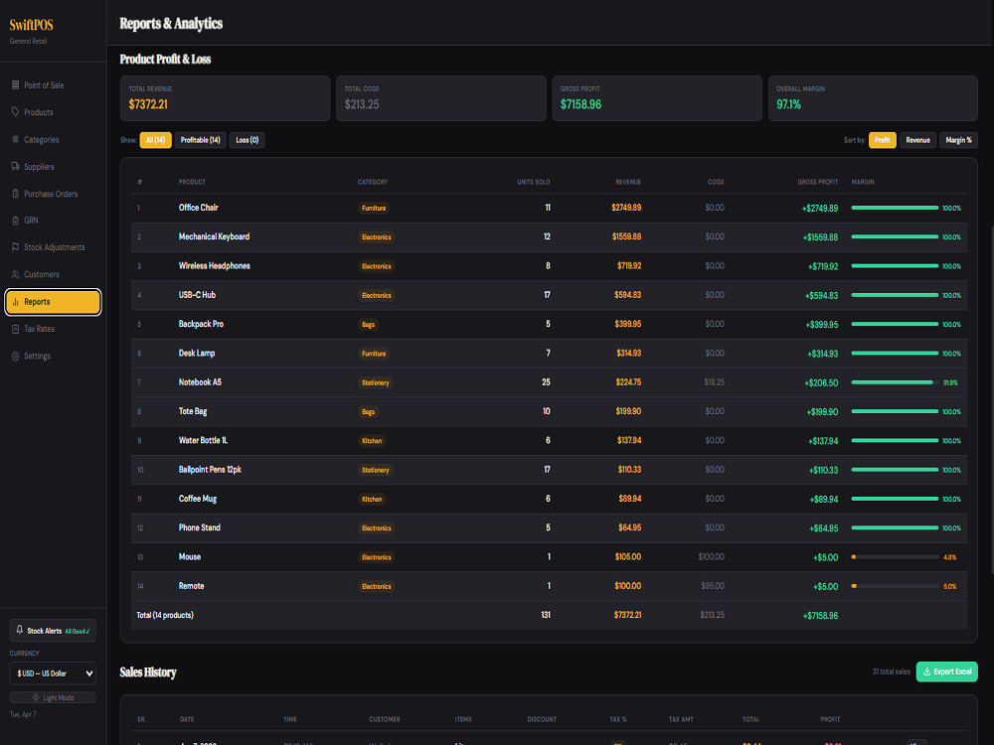Click Overall Margin 97.1% card
Image resolution: width=994 pixels, height=745 pixels.
[873, 98]
